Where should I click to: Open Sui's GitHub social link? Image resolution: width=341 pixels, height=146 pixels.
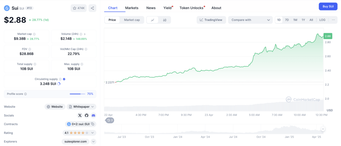pyautogui.click(x=87, y=115)
